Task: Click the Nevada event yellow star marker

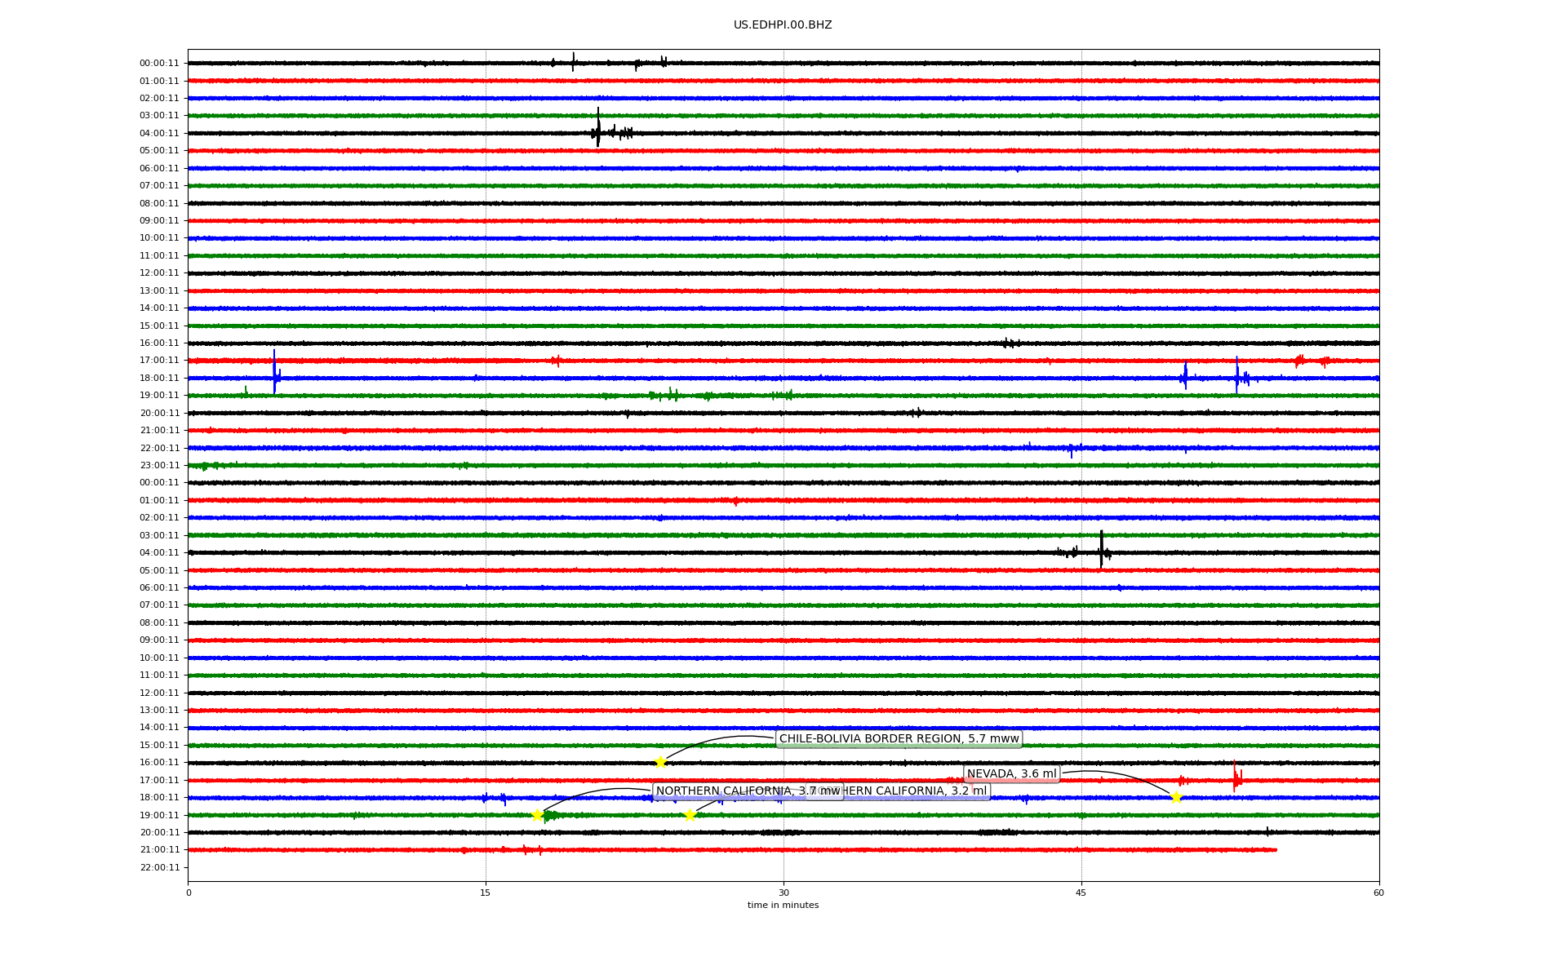Action: pyautogui.click(x=1176, y=798)
